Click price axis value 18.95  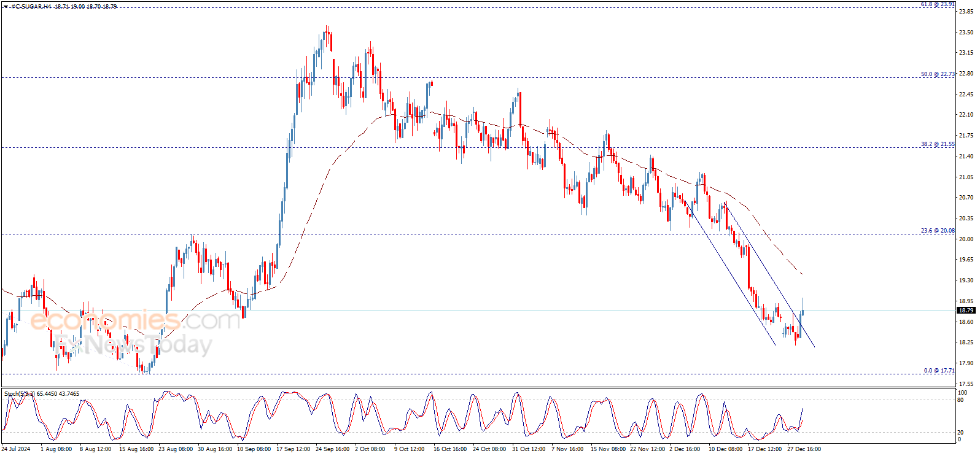[966, 301]
